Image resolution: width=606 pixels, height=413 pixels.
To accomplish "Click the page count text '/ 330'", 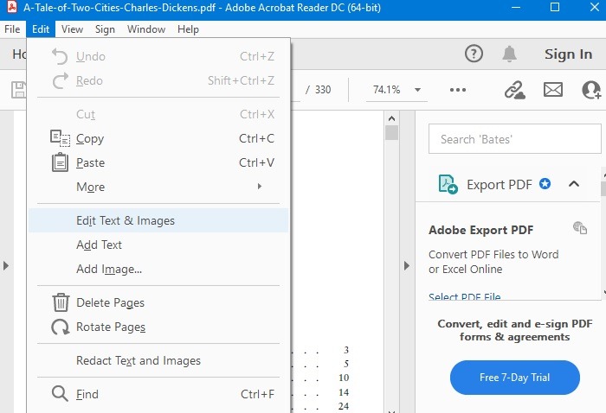I will [x=319, y=90].
